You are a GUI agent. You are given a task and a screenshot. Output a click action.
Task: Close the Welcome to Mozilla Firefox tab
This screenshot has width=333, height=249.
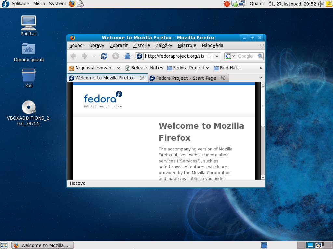(142, 78)
